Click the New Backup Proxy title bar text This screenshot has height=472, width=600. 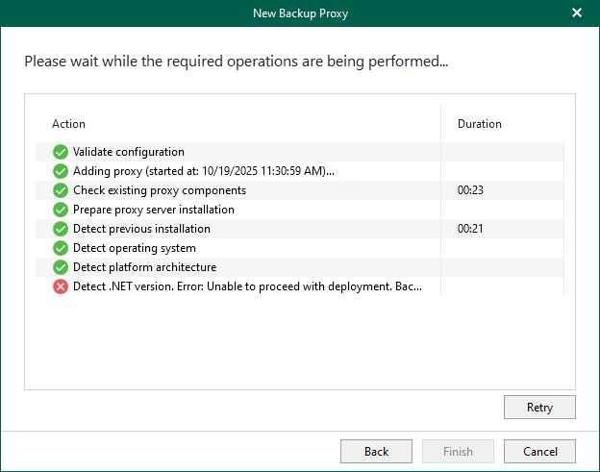point(299,13)
